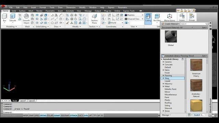
Task: Open the Groups panel button
Action: pos(192,17)
